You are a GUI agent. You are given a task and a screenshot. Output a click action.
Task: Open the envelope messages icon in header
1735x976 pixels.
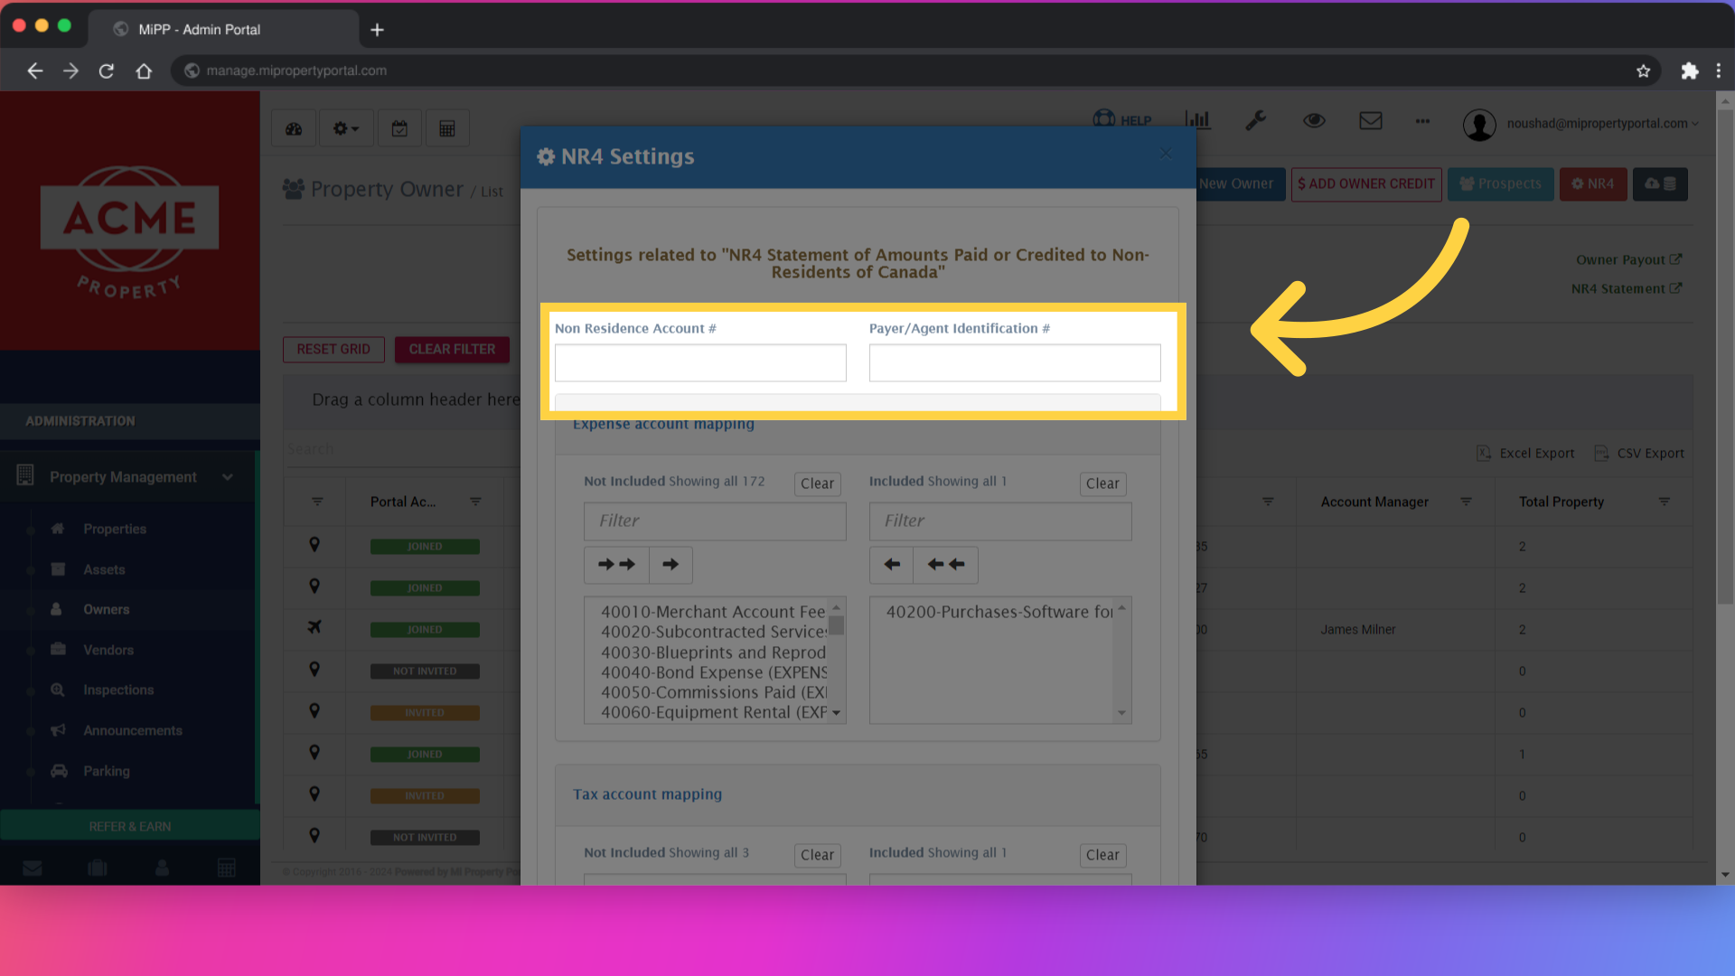(1370, 120)
